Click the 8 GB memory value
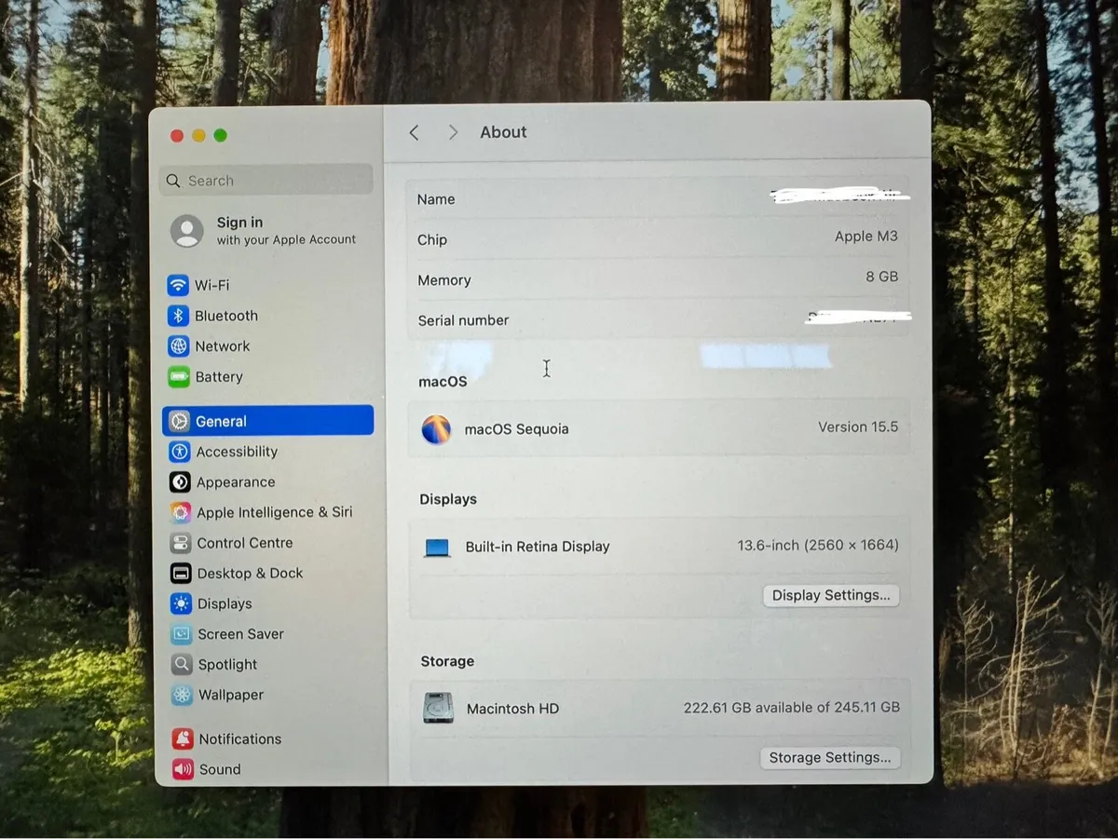The image size is (1118, 839). pyautogui.click(x=882, y=277)
